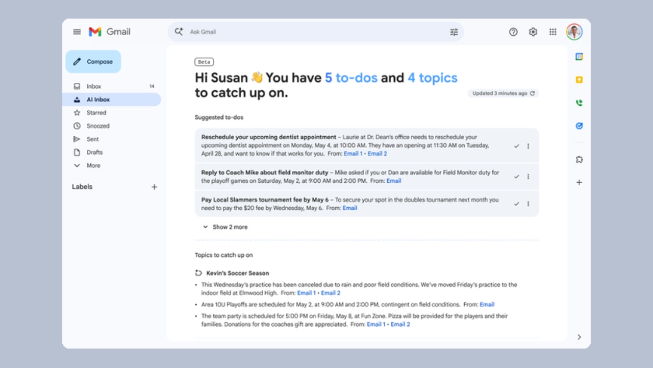Screen dimensions: 653x368
Task: Open Google Keep side panel icon
Action: point(579,80)
